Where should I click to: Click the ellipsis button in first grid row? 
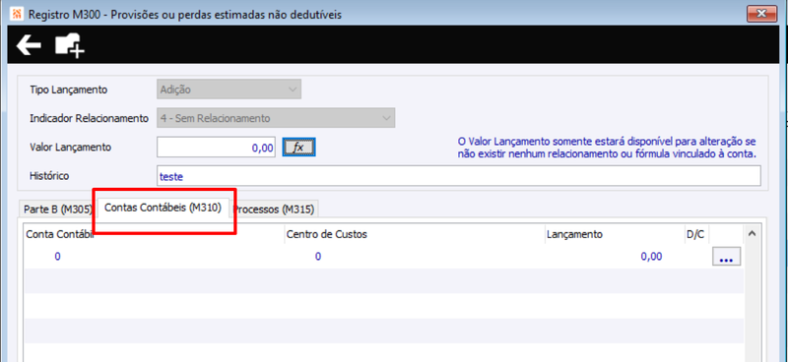726,257
